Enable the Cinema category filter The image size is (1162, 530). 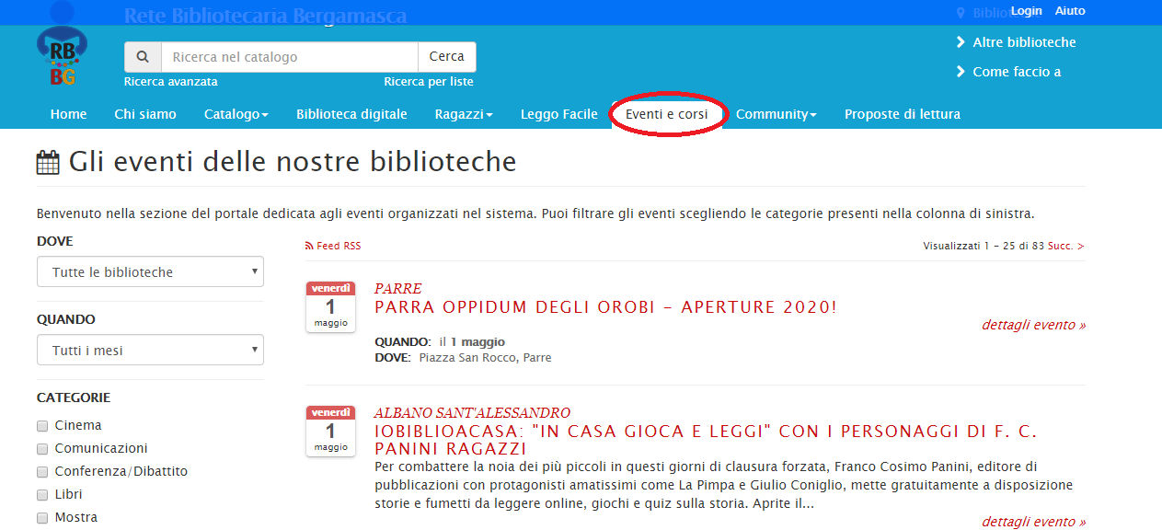[41, 425]
